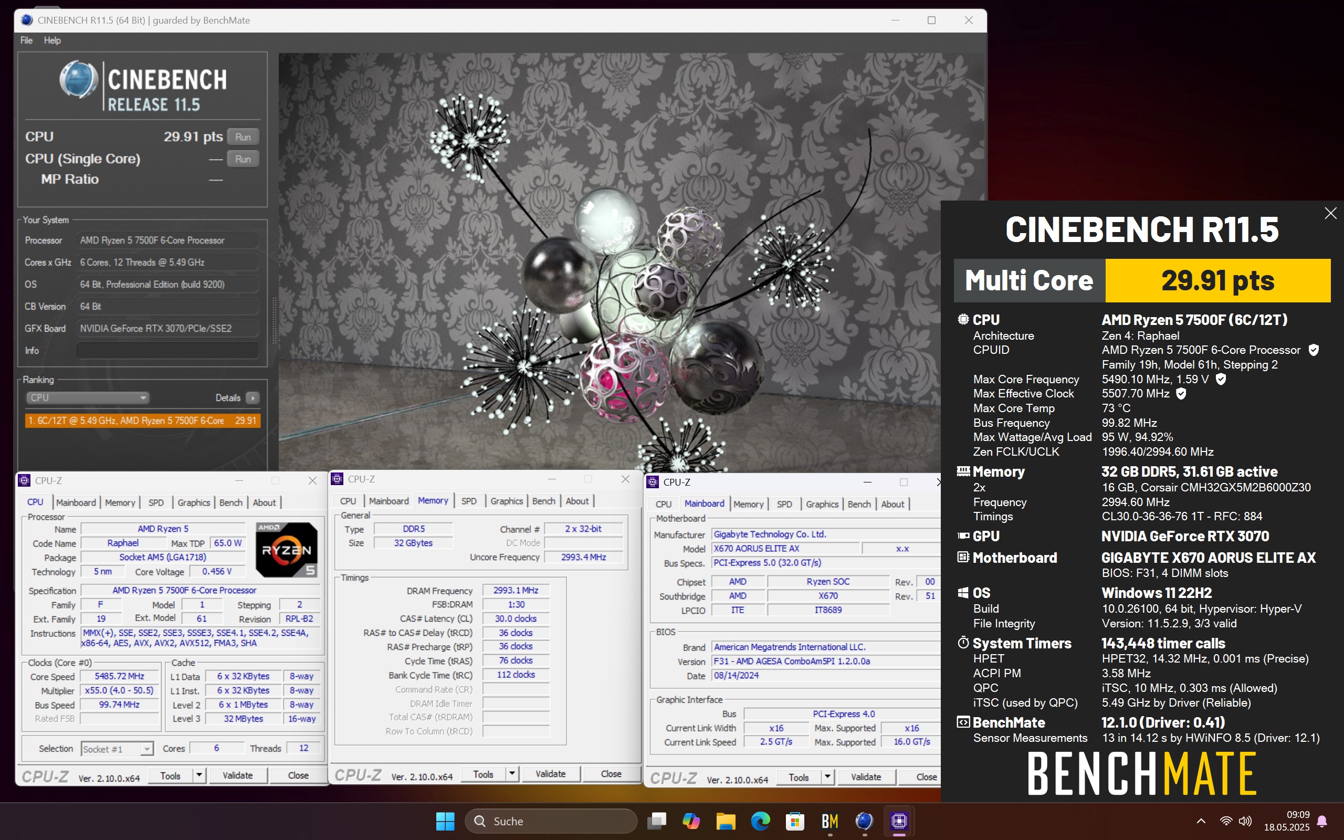Open About tab in middle CPU-Z window

(x=577, y=500)
